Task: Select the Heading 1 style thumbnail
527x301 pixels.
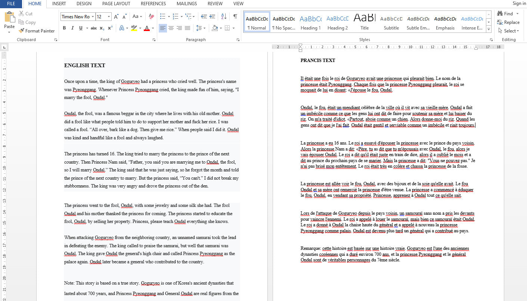Action: pyautogui.click(x=310, y=22)
